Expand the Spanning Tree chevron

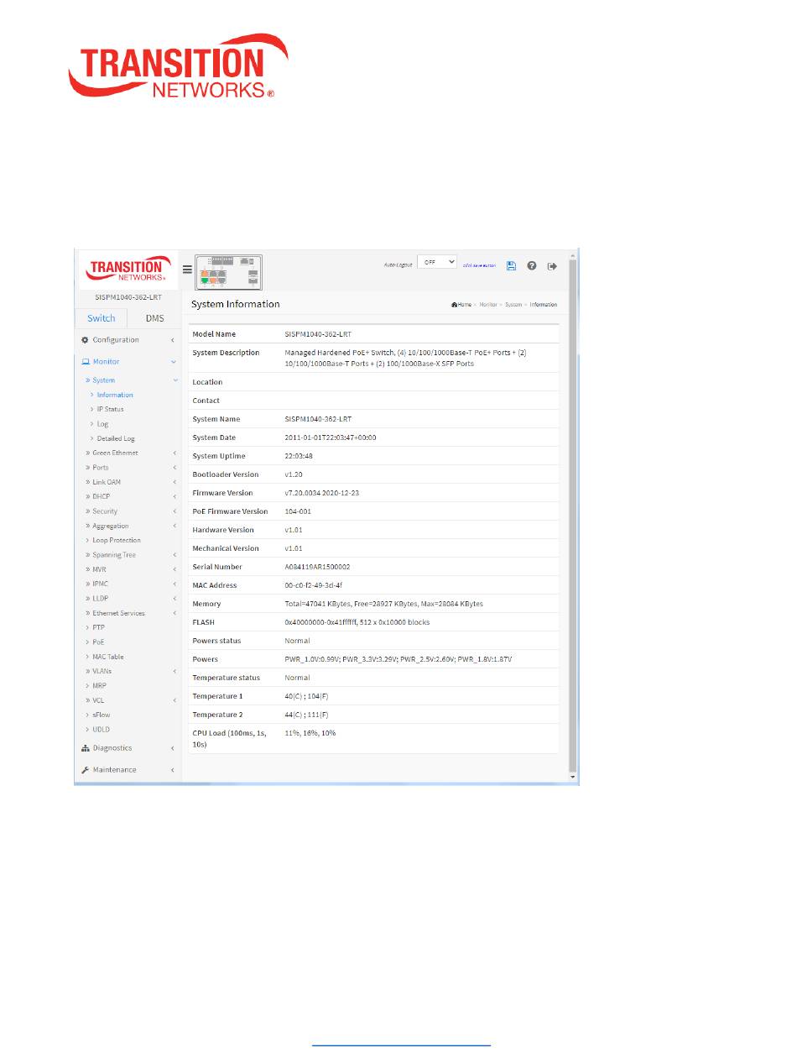tap(174, 555)
